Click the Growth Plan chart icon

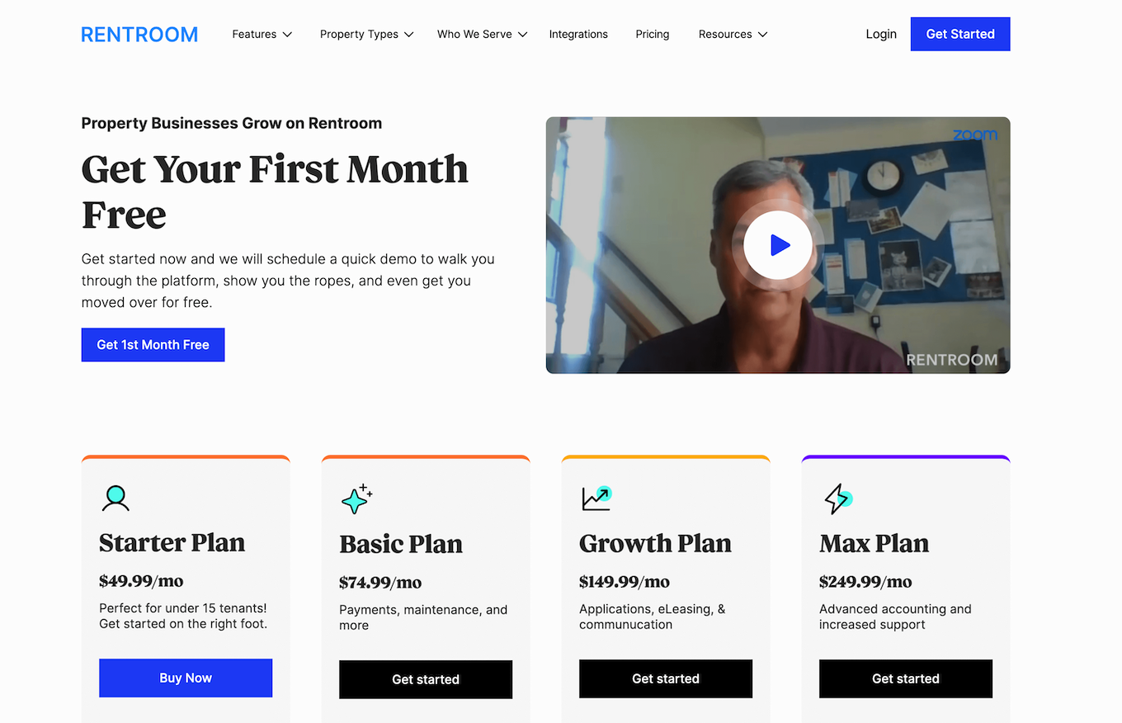[x=596, y=499]
